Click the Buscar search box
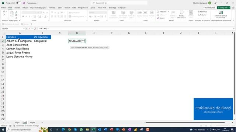 point(119,3)
